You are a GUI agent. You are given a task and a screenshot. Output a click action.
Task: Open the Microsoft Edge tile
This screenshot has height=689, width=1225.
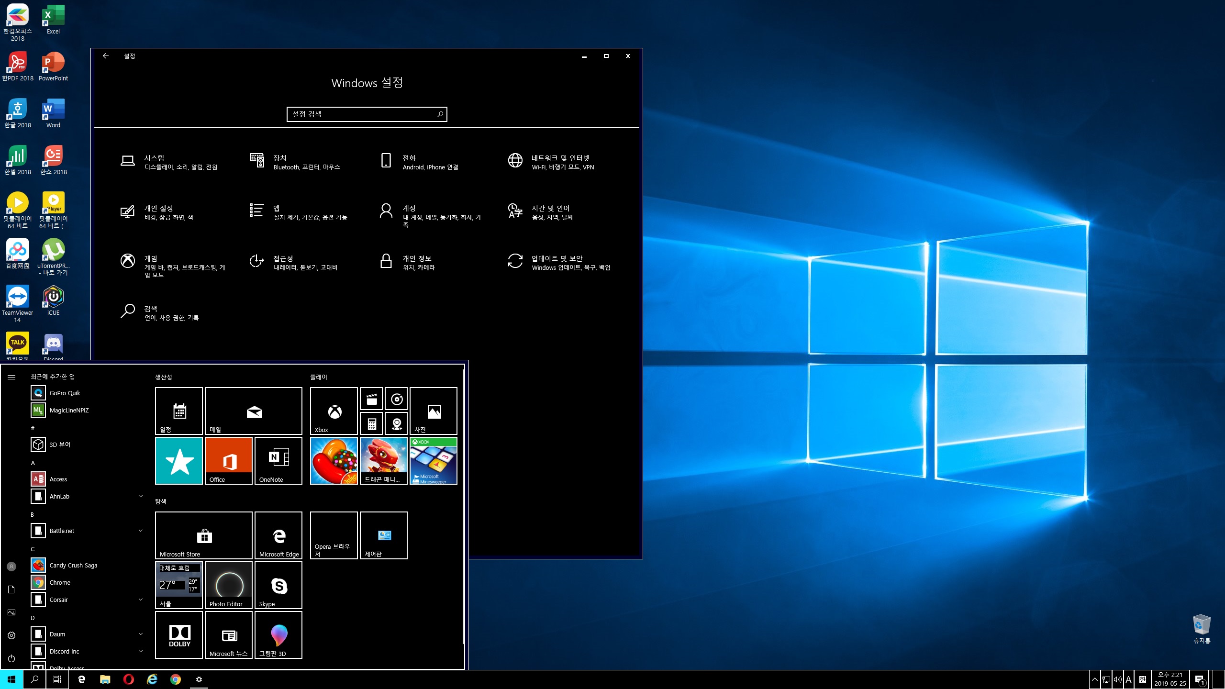click(x=278, y=535)
